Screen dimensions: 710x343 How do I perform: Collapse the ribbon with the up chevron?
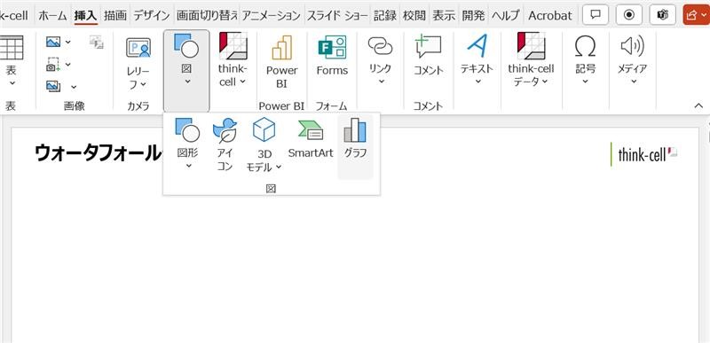tap(698, 105)
